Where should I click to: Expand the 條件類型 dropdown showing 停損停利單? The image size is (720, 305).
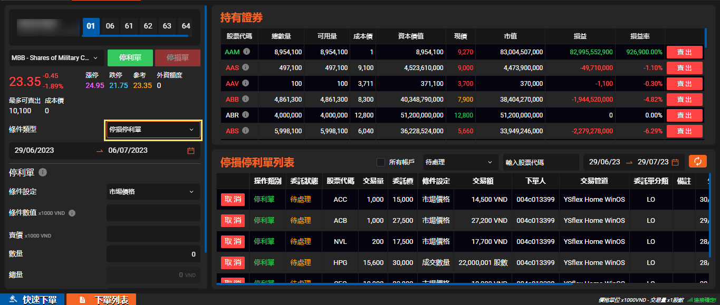tap(152, 130)
